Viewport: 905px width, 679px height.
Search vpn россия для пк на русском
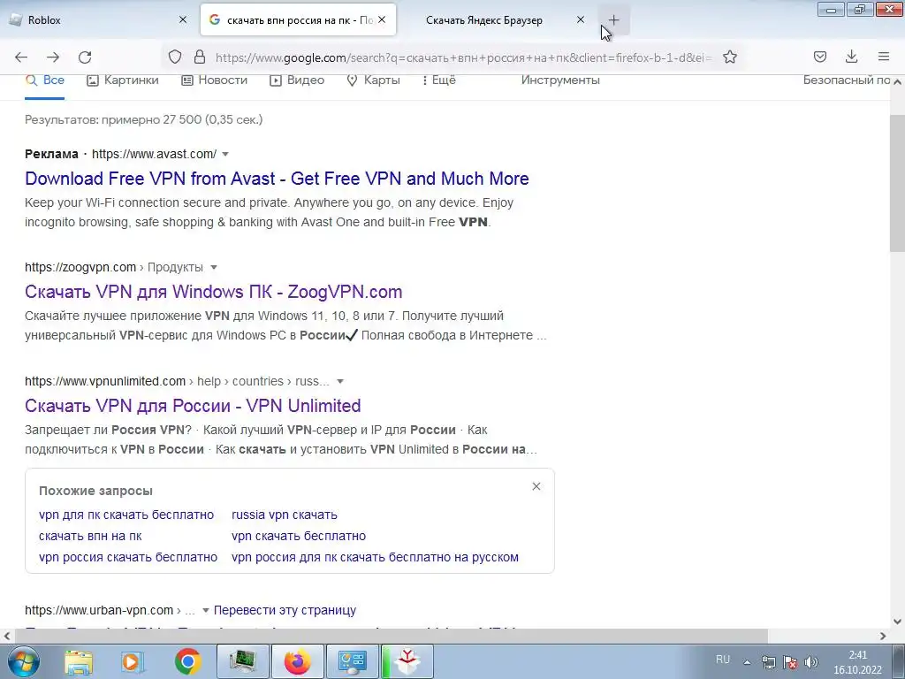[x=375, y=557]
